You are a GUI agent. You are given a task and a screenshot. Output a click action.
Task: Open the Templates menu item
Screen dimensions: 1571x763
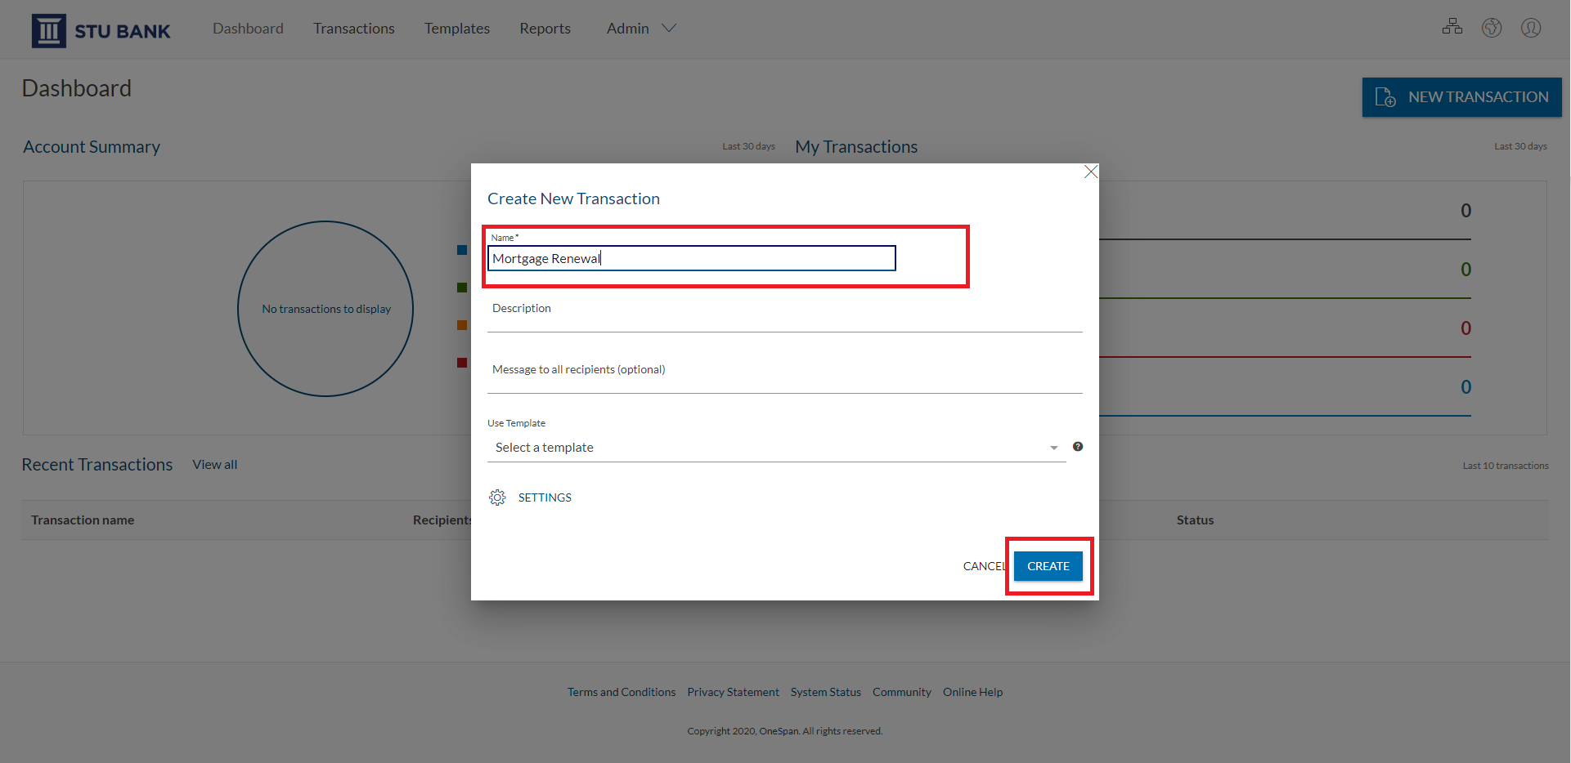pyautogui.click(x=456, y=29)
